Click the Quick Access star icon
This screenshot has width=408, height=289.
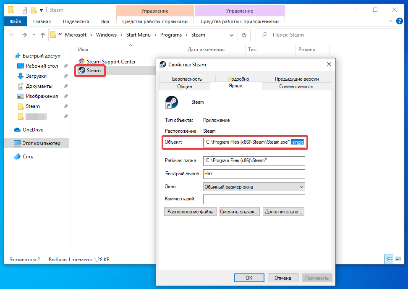point(18,56)
